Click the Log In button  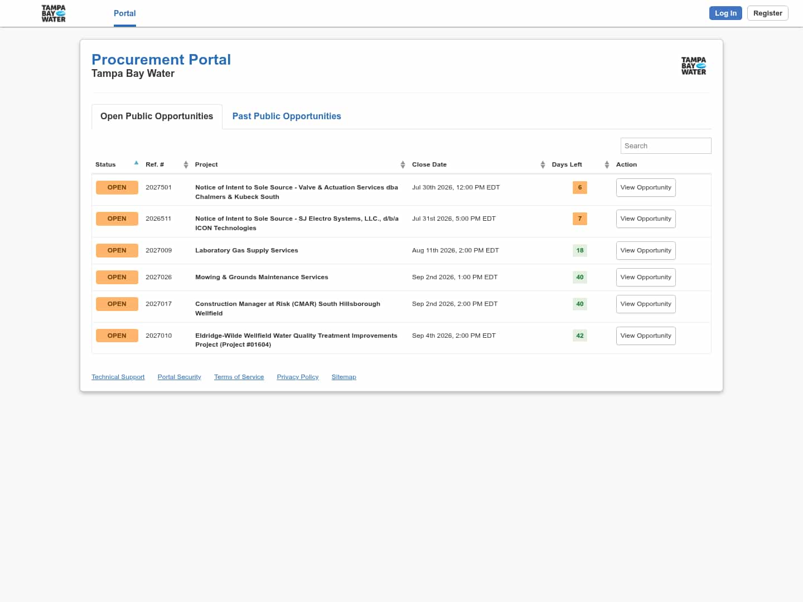[725, 13]
